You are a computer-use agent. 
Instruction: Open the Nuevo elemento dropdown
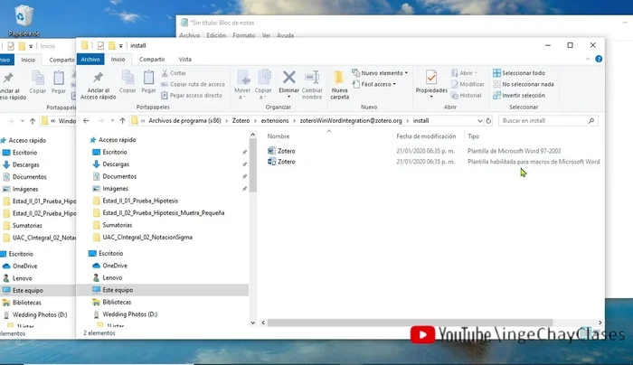(x=380, y=73)
